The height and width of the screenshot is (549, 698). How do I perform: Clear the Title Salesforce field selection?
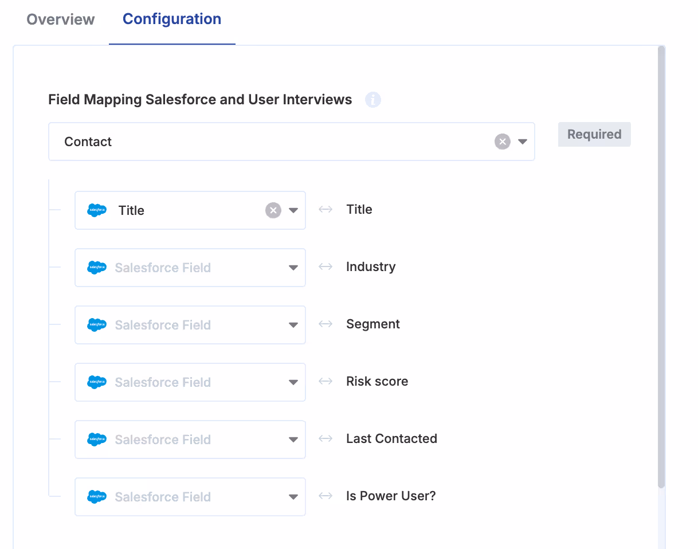click(x=273, y=210)
